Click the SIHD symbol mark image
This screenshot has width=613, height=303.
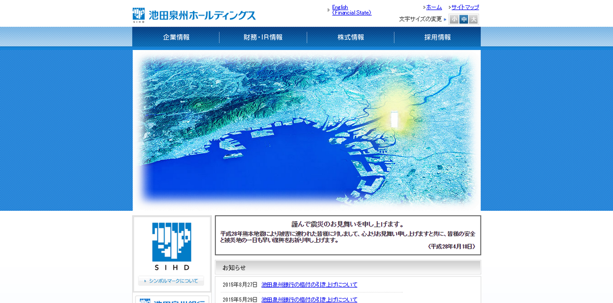[172, 246]
